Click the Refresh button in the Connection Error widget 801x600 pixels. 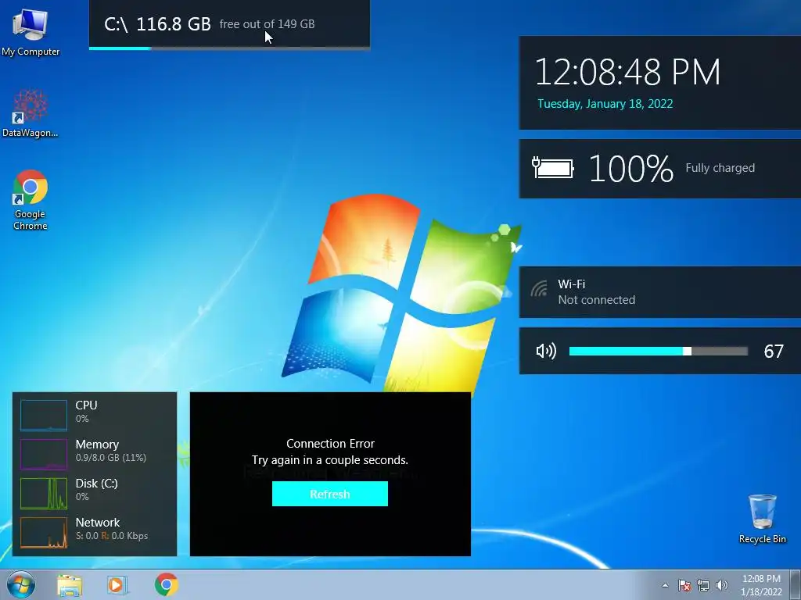pos(330,494)
